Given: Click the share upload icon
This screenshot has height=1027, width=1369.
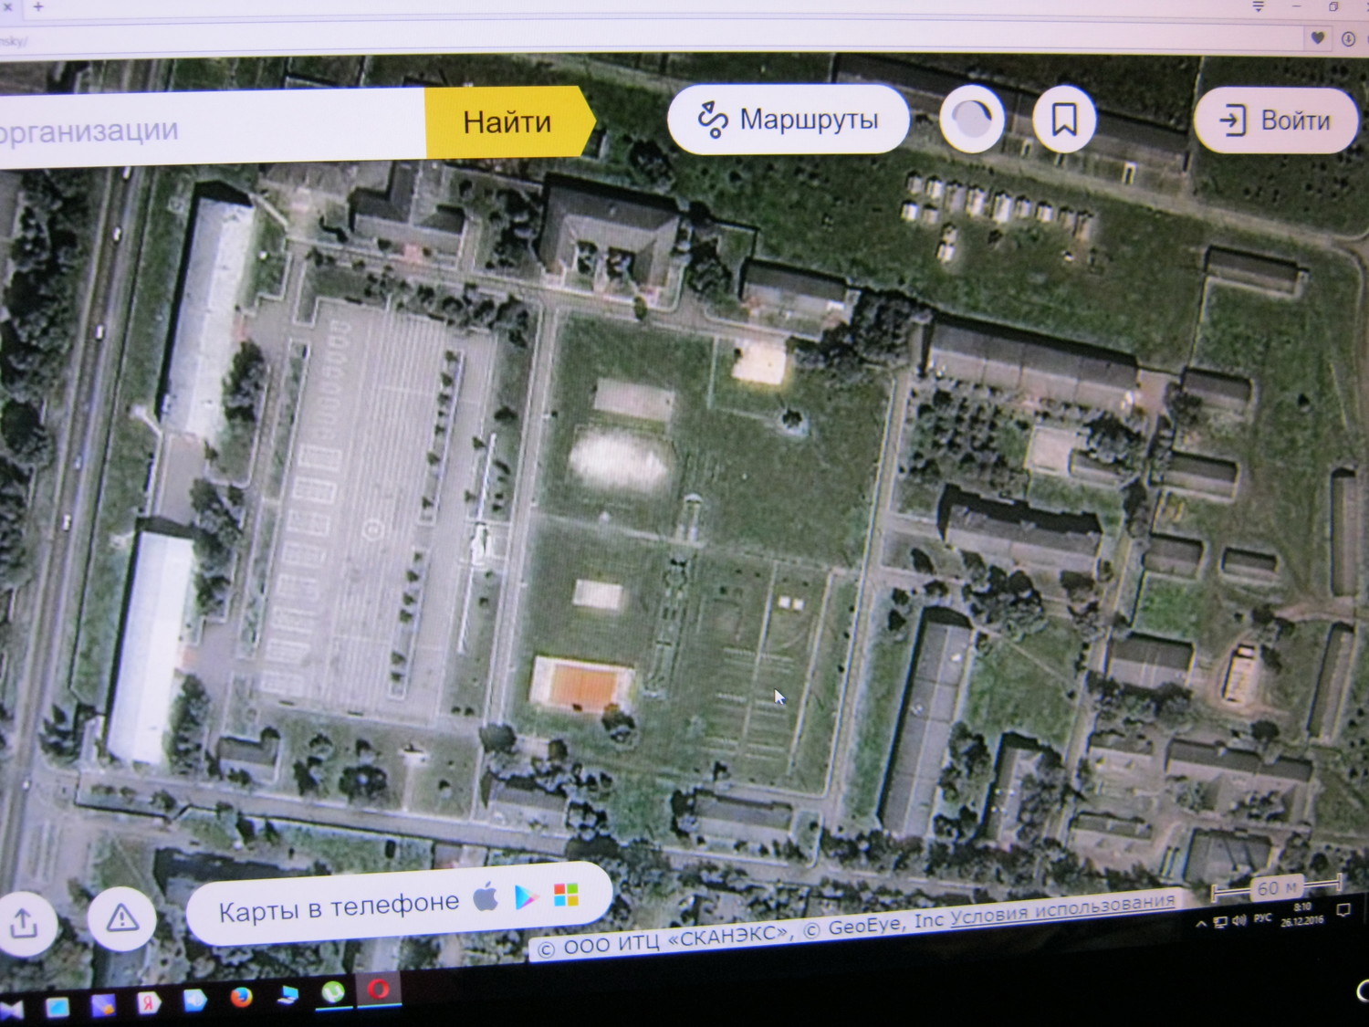Looking at the screenshot, I should pyautogui.click(x=23, y=923).
